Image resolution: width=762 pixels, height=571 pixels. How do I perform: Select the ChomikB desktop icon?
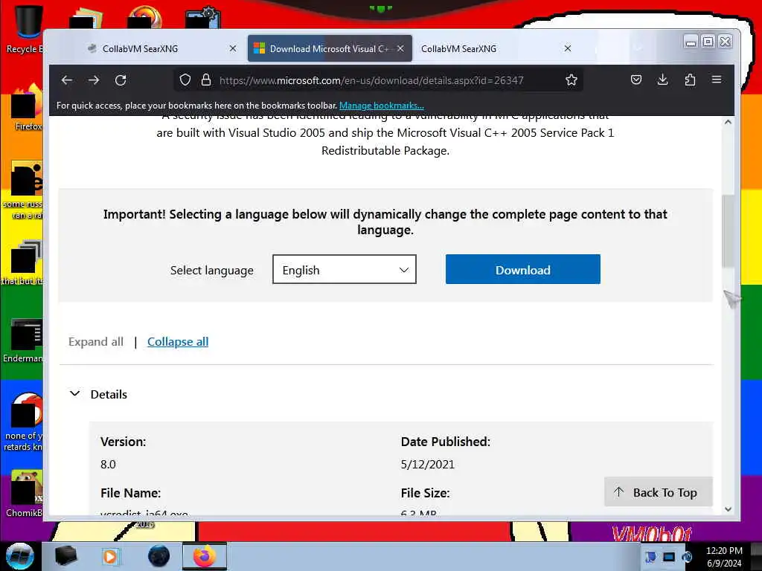pyautogui.click(x=25, y=494)
